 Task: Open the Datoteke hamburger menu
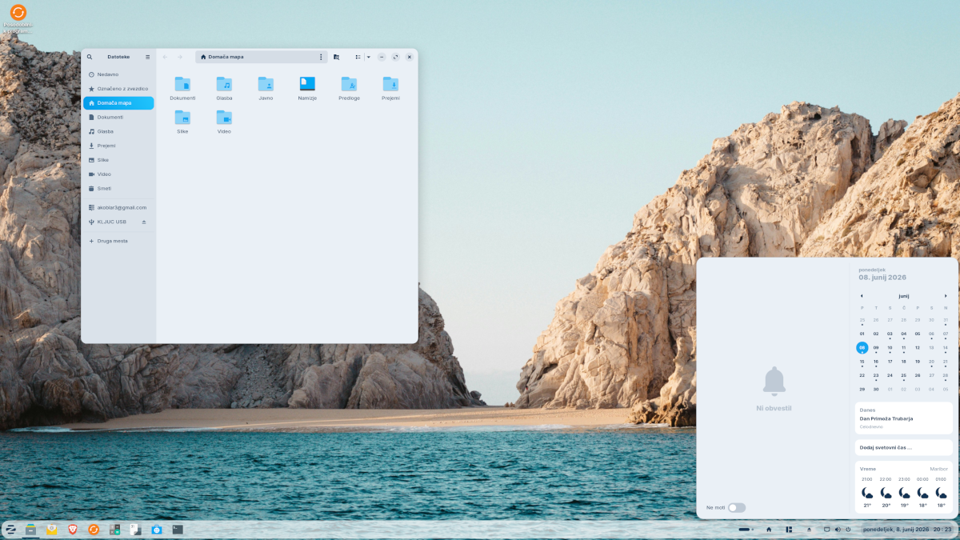click(147, 57)
